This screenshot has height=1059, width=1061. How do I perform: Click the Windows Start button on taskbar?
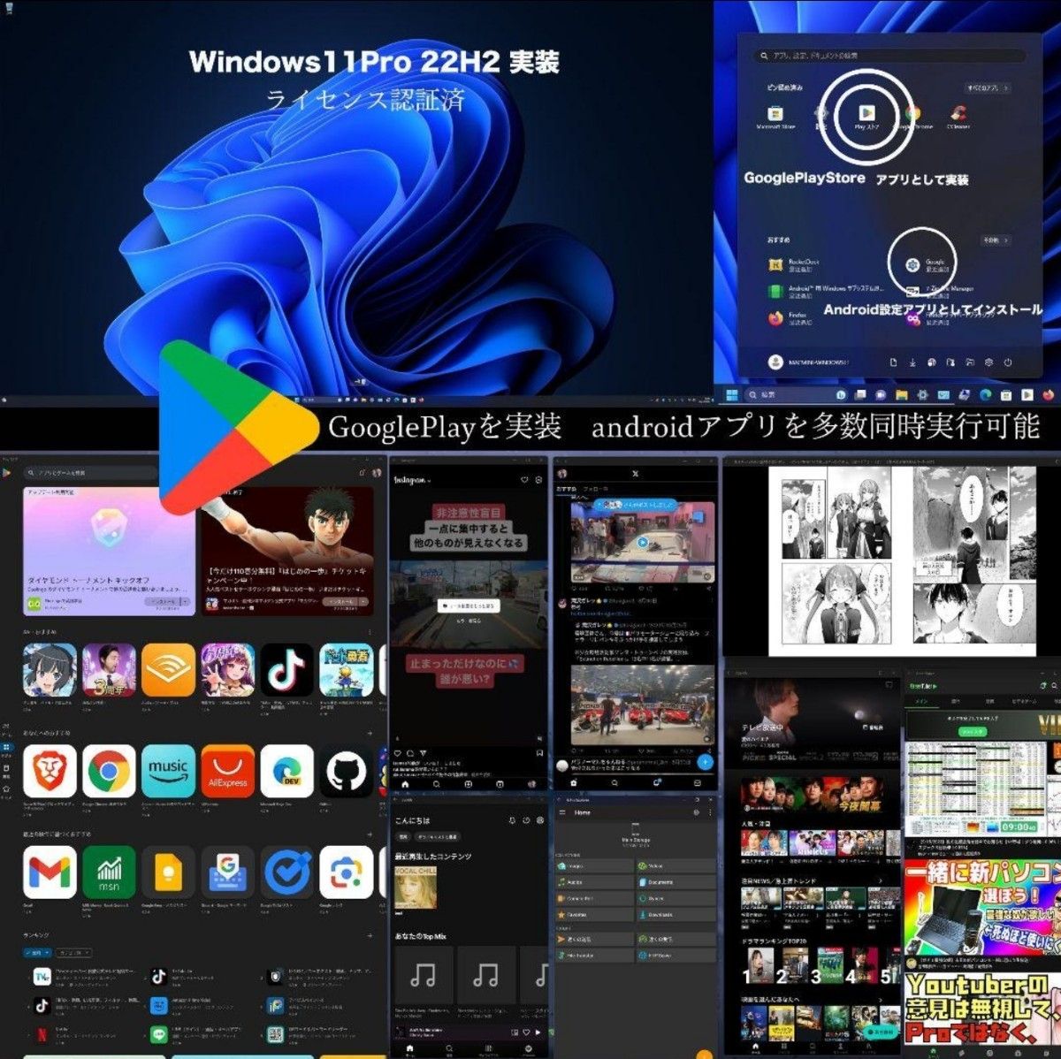(732, 394)
